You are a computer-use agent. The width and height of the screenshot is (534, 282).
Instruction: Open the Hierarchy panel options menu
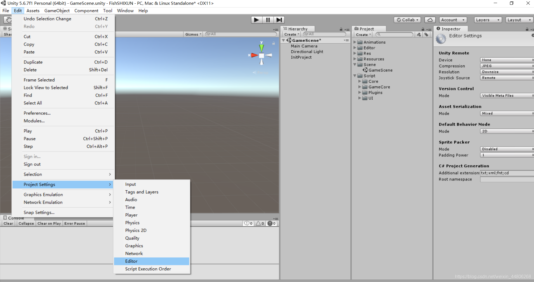[x=347, y=29]
